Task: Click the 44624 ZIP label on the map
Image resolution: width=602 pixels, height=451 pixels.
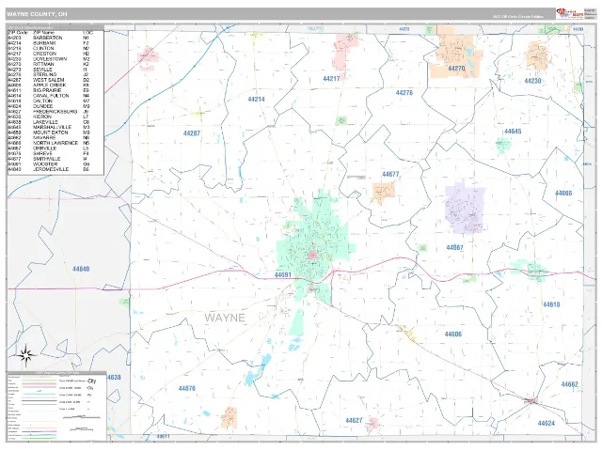Action: click(547, 424)
